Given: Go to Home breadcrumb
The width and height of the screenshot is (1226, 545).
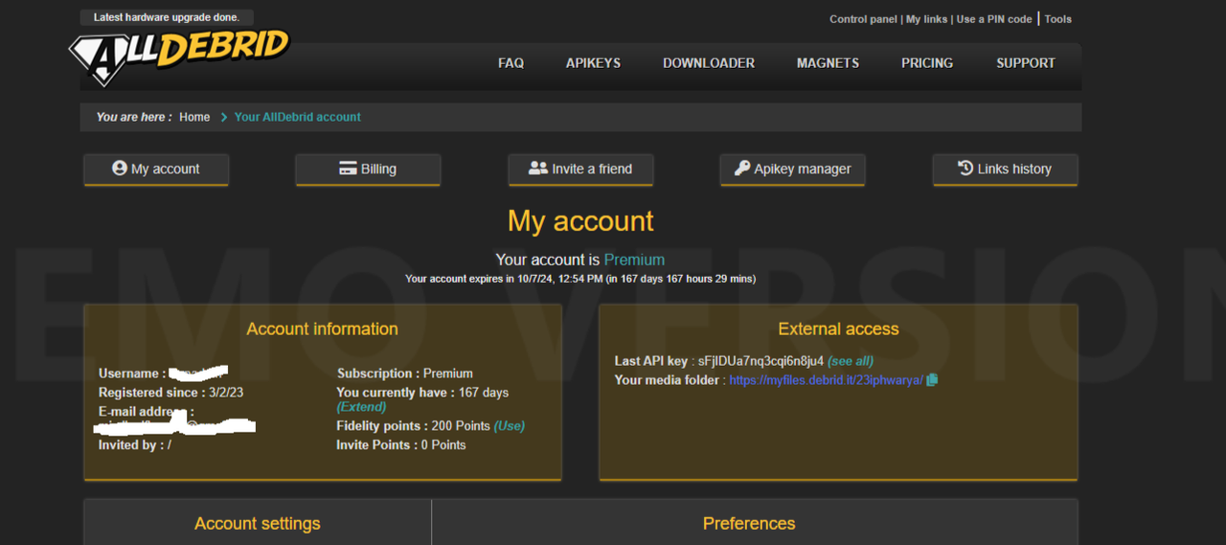Looking at the screenshot, I should coord(194,117).
